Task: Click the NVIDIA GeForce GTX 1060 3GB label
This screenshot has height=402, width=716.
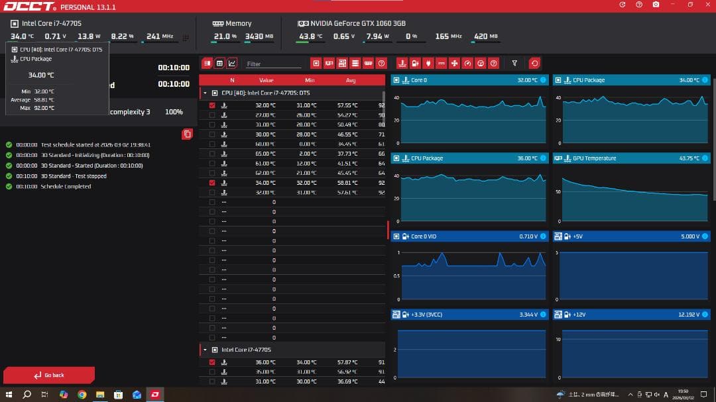Action: tap(358, 23)
